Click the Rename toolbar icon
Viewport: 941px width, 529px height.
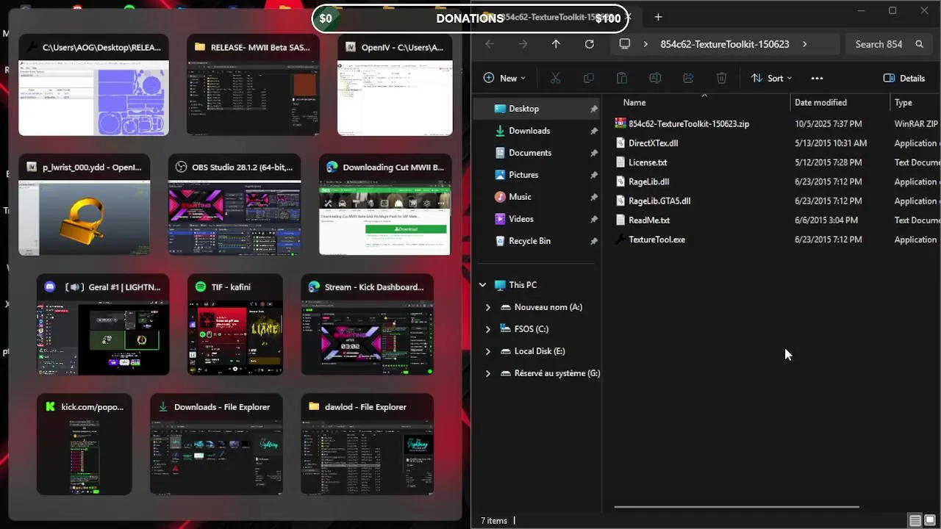(x=655, y=78)
